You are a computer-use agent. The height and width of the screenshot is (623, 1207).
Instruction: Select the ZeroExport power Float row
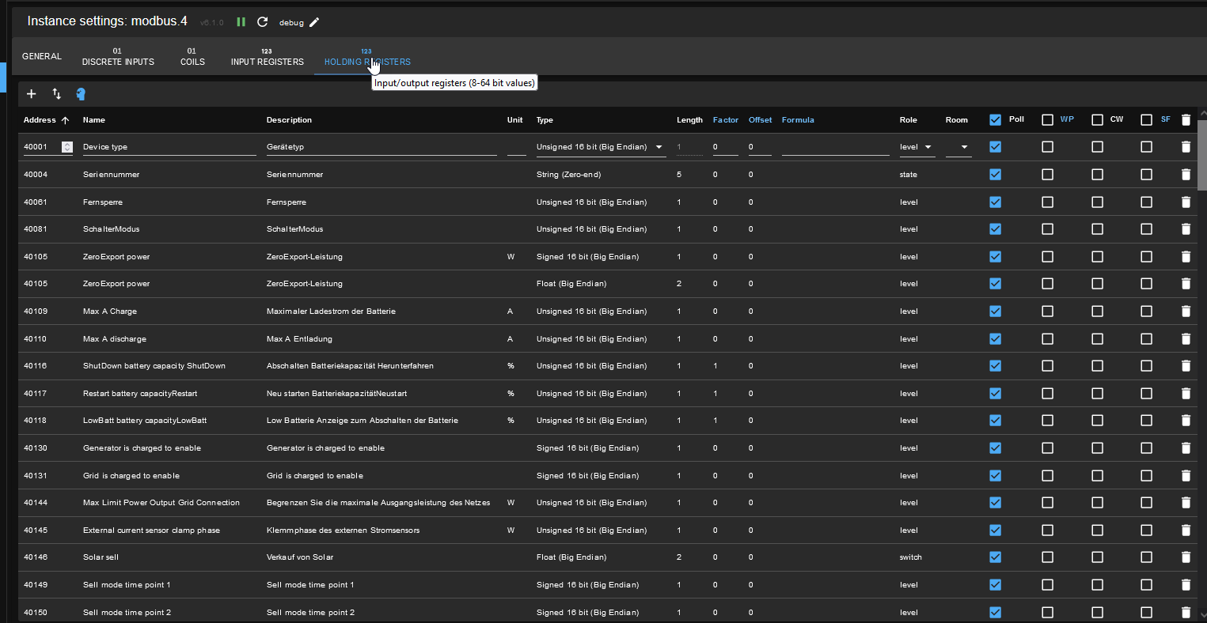point(607,283)
